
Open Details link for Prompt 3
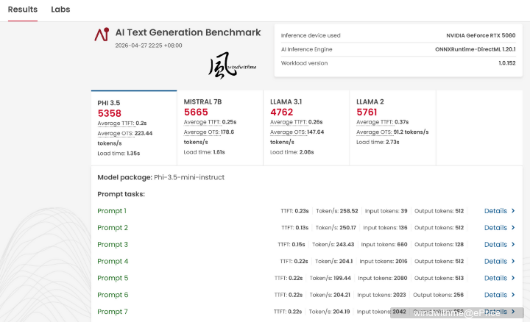click(x=495, y=245)
